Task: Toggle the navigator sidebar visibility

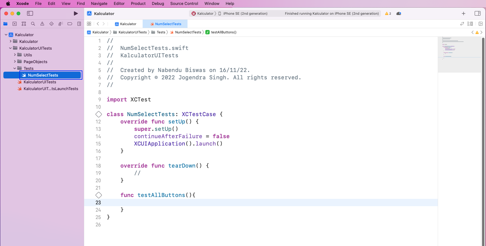Action: (x=30, y=13)
